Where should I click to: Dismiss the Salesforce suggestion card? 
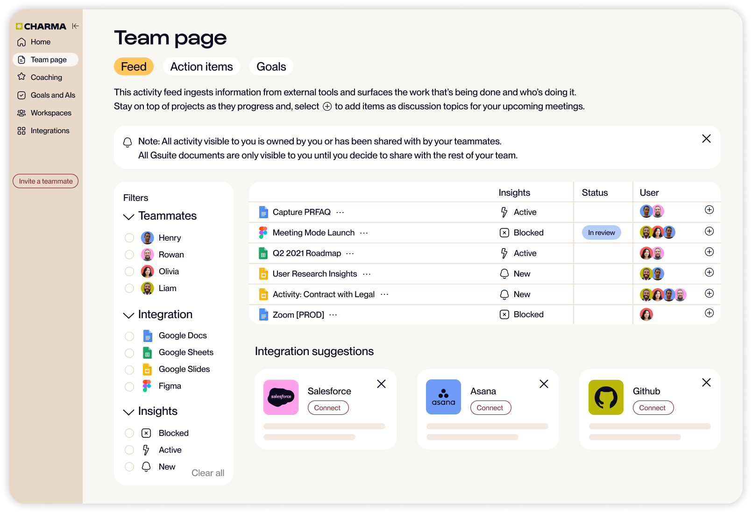381,384
